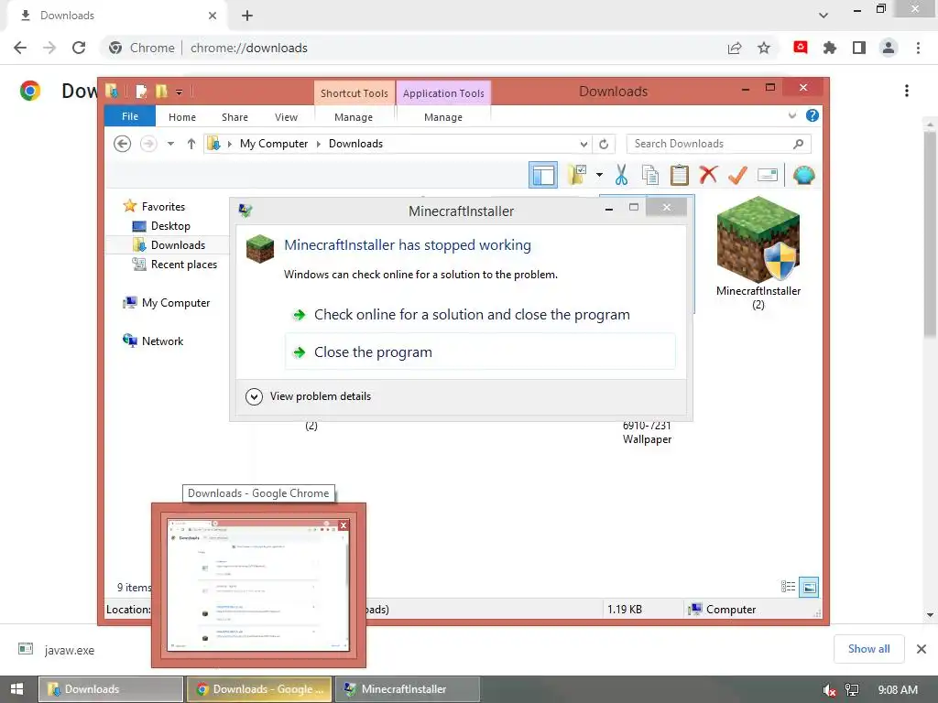Viewport: 938px width, 703px height.
Task: Open dropdown arrow next to folder options icon
Action: (599, 175)
